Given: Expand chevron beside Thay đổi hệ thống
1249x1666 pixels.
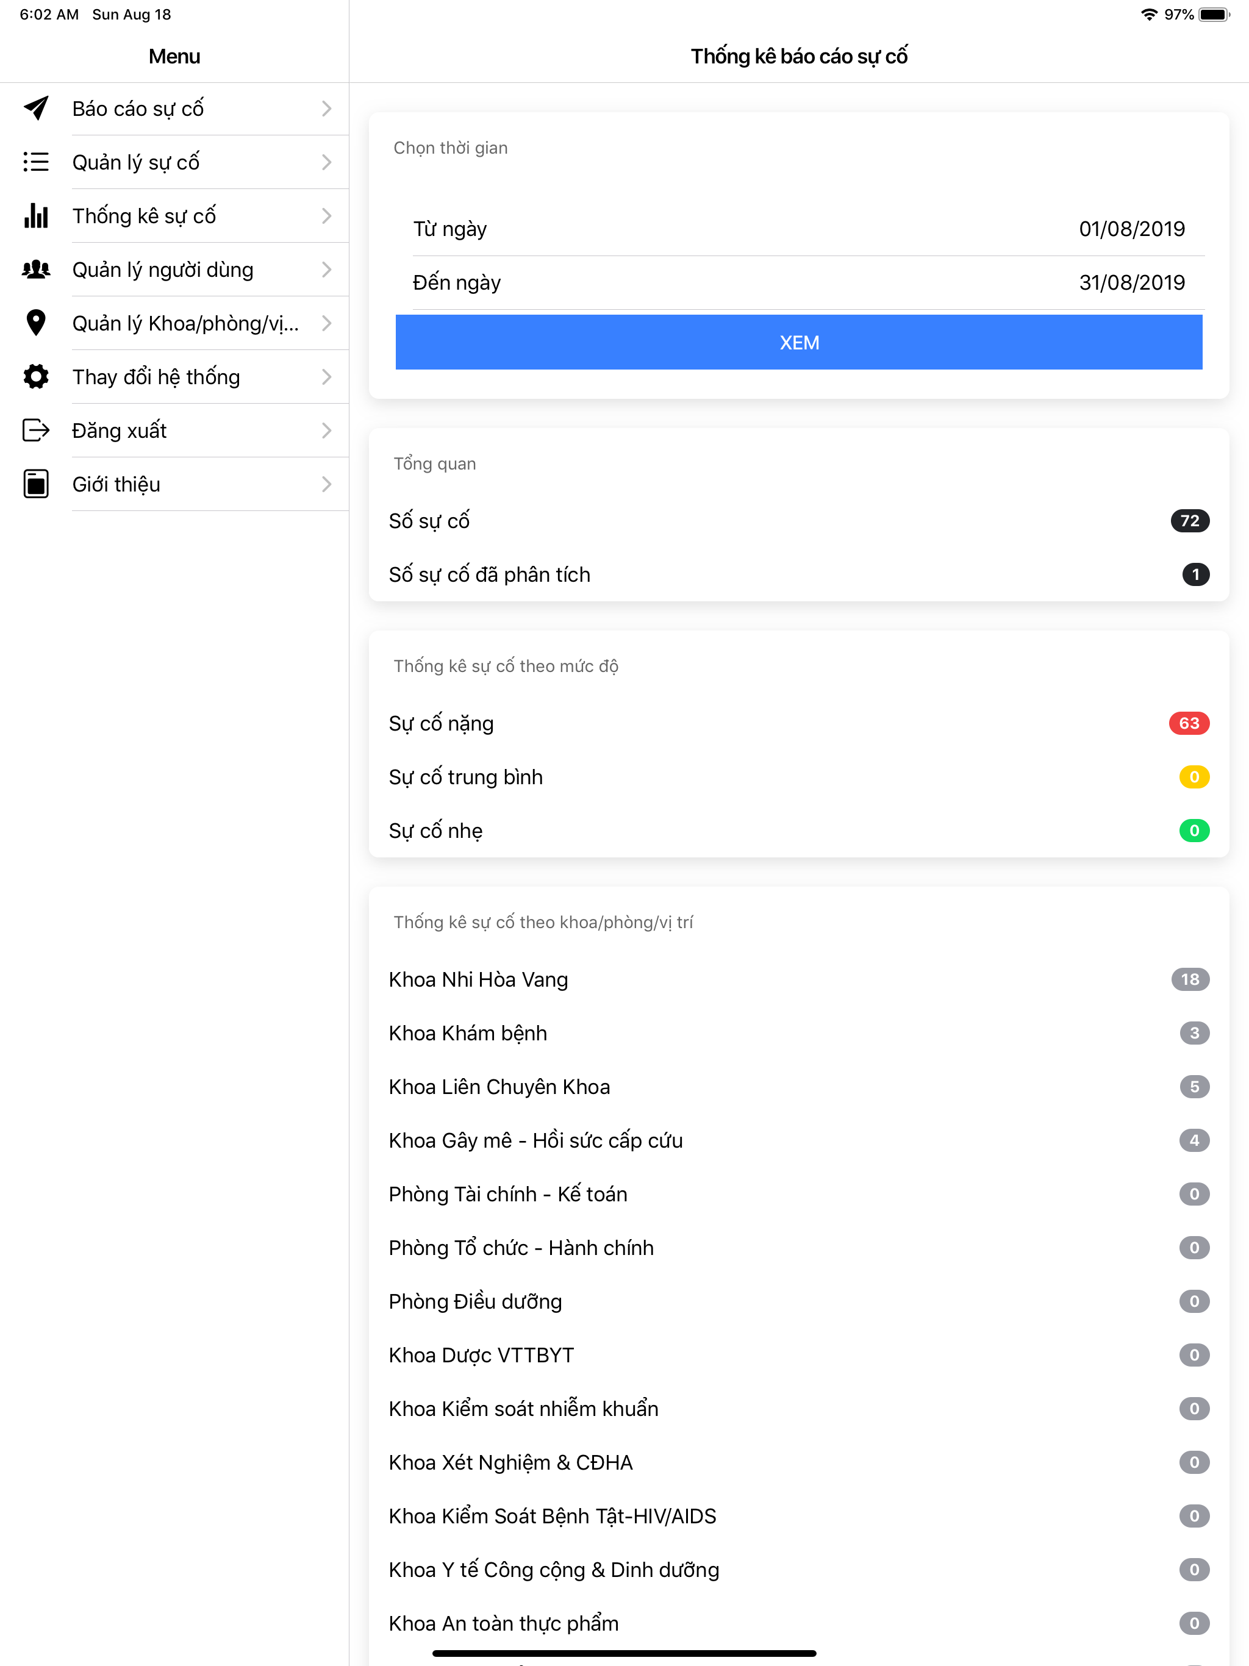Looking at the screenshot, I should click(x=326, y=377).
